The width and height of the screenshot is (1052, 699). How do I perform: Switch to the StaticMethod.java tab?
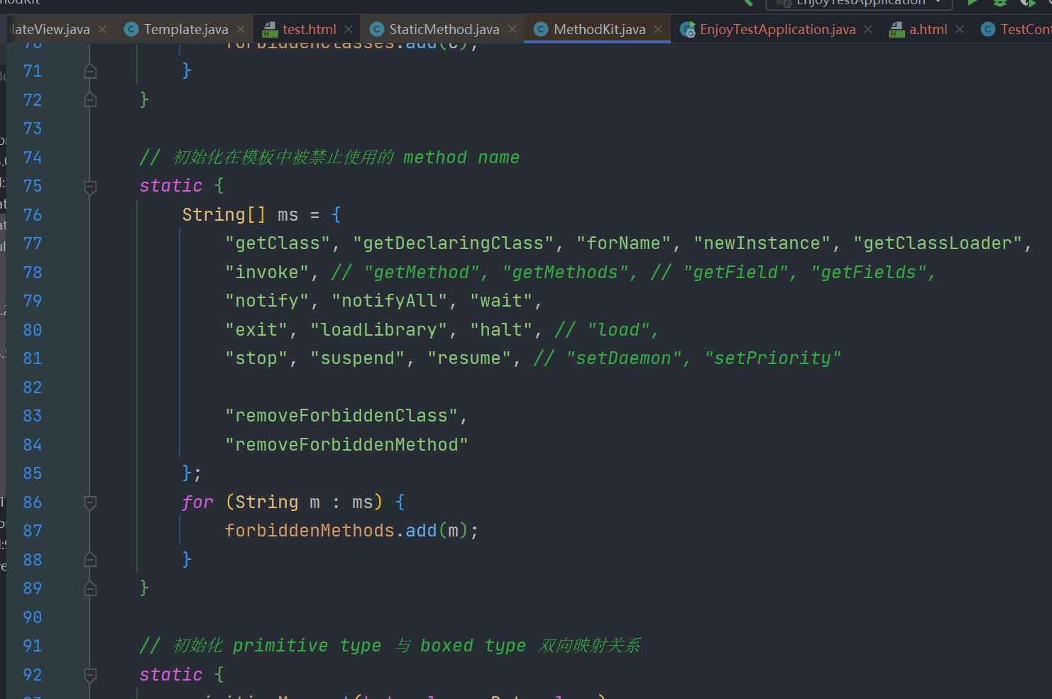(444, 29)
